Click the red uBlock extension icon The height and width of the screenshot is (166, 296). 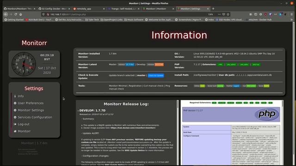click(265, 14)
